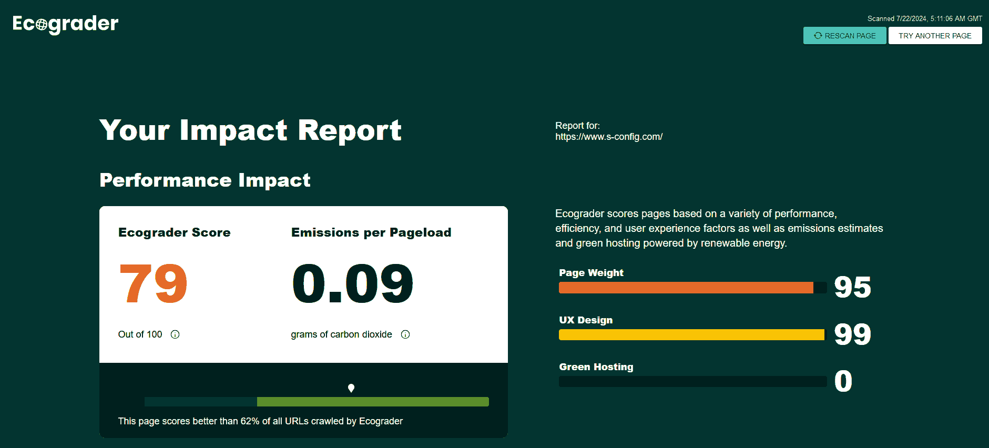Select the 0.09 emissions value
989x448 pixels.
click(352, 283)
